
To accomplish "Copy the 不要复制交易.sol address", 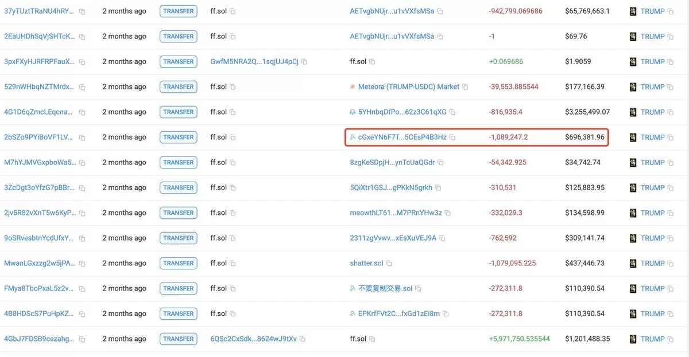I will pos(418,289).
